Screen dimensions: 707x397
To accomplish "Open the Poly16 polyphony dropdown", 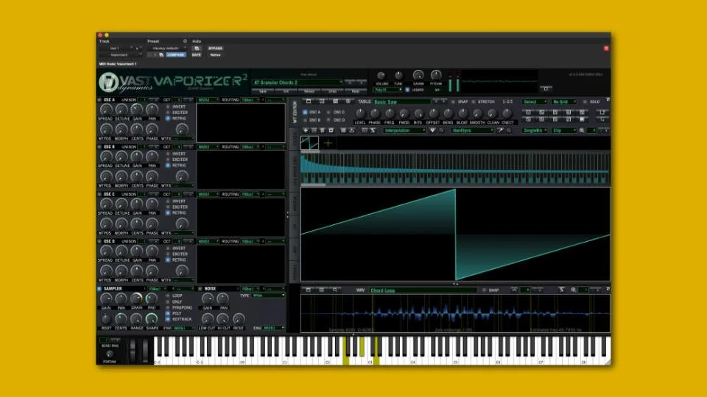I will [388, 90].
